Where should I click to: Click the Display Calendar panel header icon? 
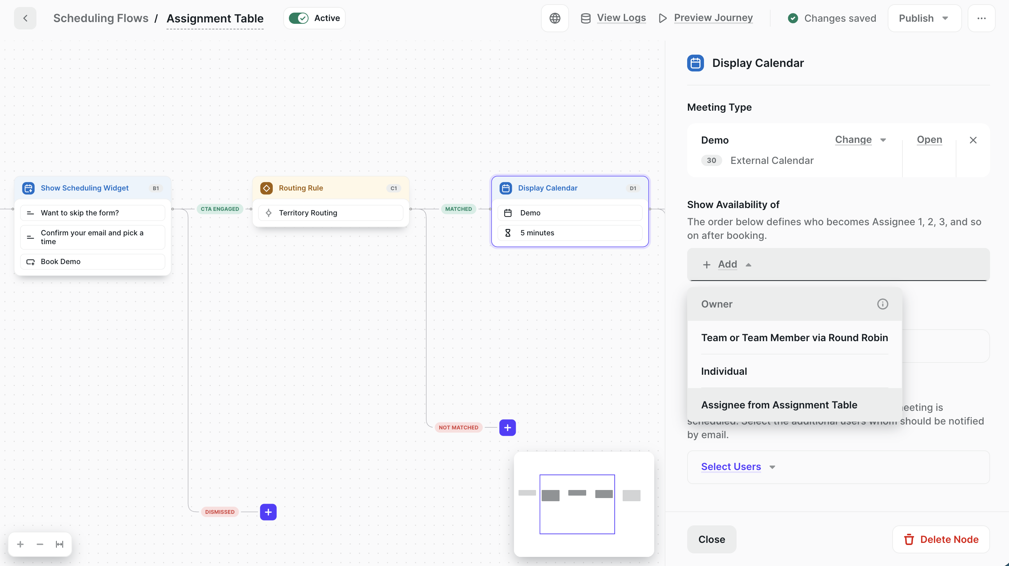click(x=695, y=63)
